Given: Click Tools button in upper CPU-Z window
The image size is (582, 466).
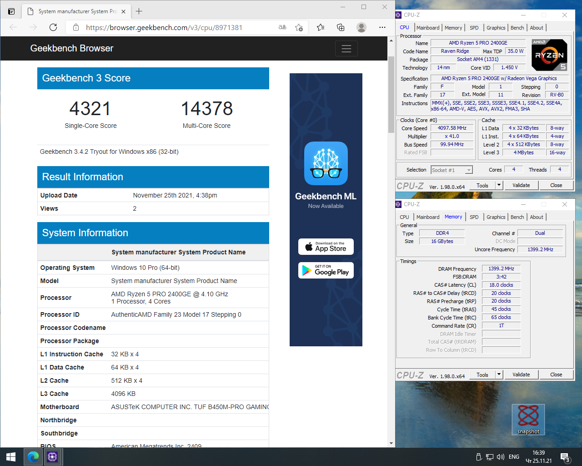Looking at the screenshot, I should [482, 185].
